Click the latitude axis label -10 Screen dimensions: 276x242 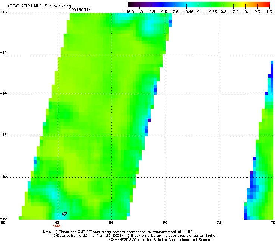point(3,12)
